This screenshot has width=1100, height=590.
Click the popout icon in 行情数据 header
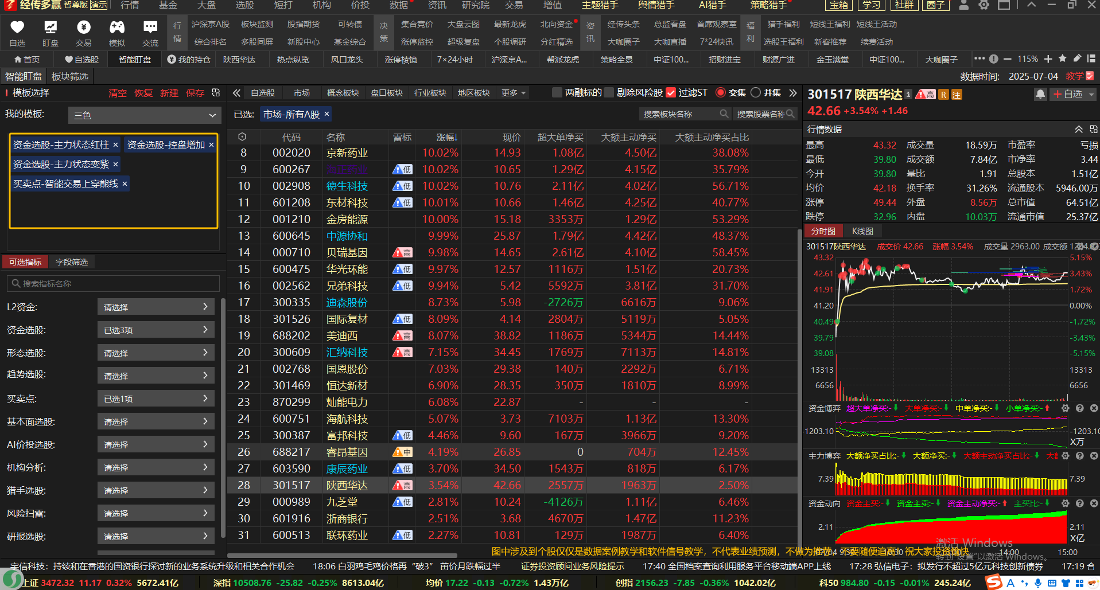pos(1094,130)
